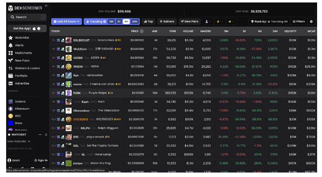Click the Sign-in link

coord(41,160)
